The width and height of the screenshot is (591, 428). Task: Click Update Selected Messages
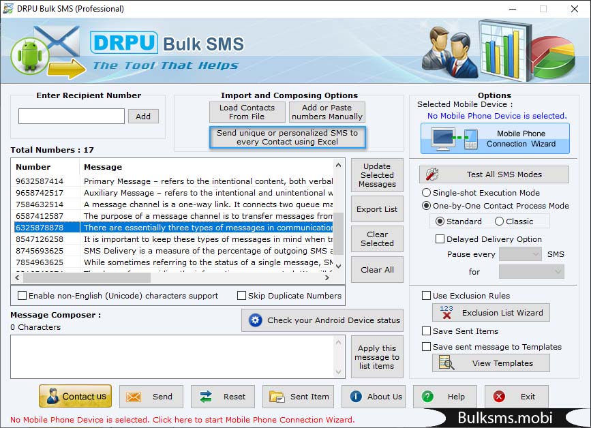[x=377, y=175]
